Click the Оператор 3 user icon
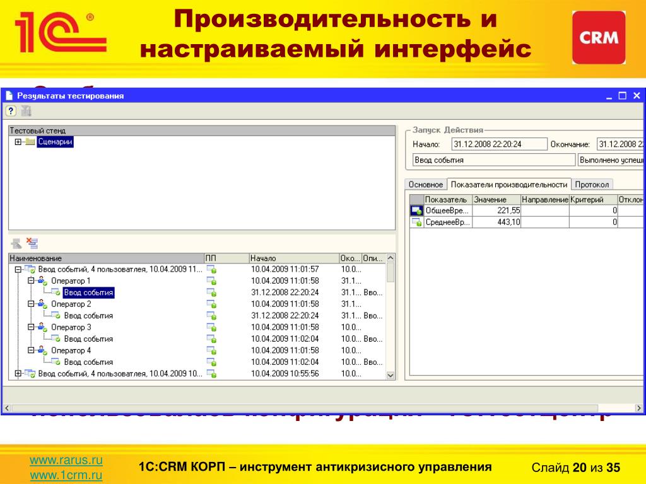The width and height of the screenshot is (646, 484). click(x=42, y=327)
